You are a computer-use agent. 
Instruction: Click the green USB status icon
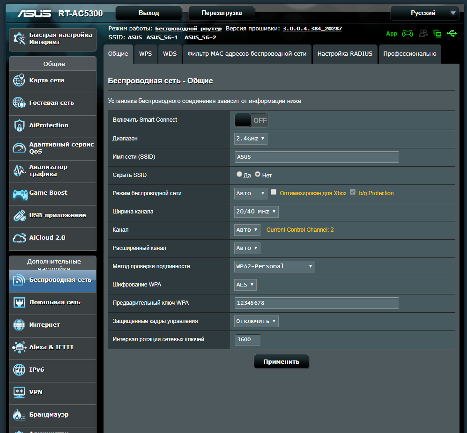coord(452,33)
